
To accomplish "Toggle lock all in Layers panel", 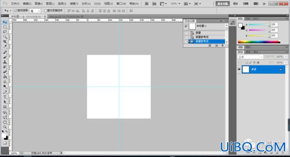I will [x=258, y=62].
